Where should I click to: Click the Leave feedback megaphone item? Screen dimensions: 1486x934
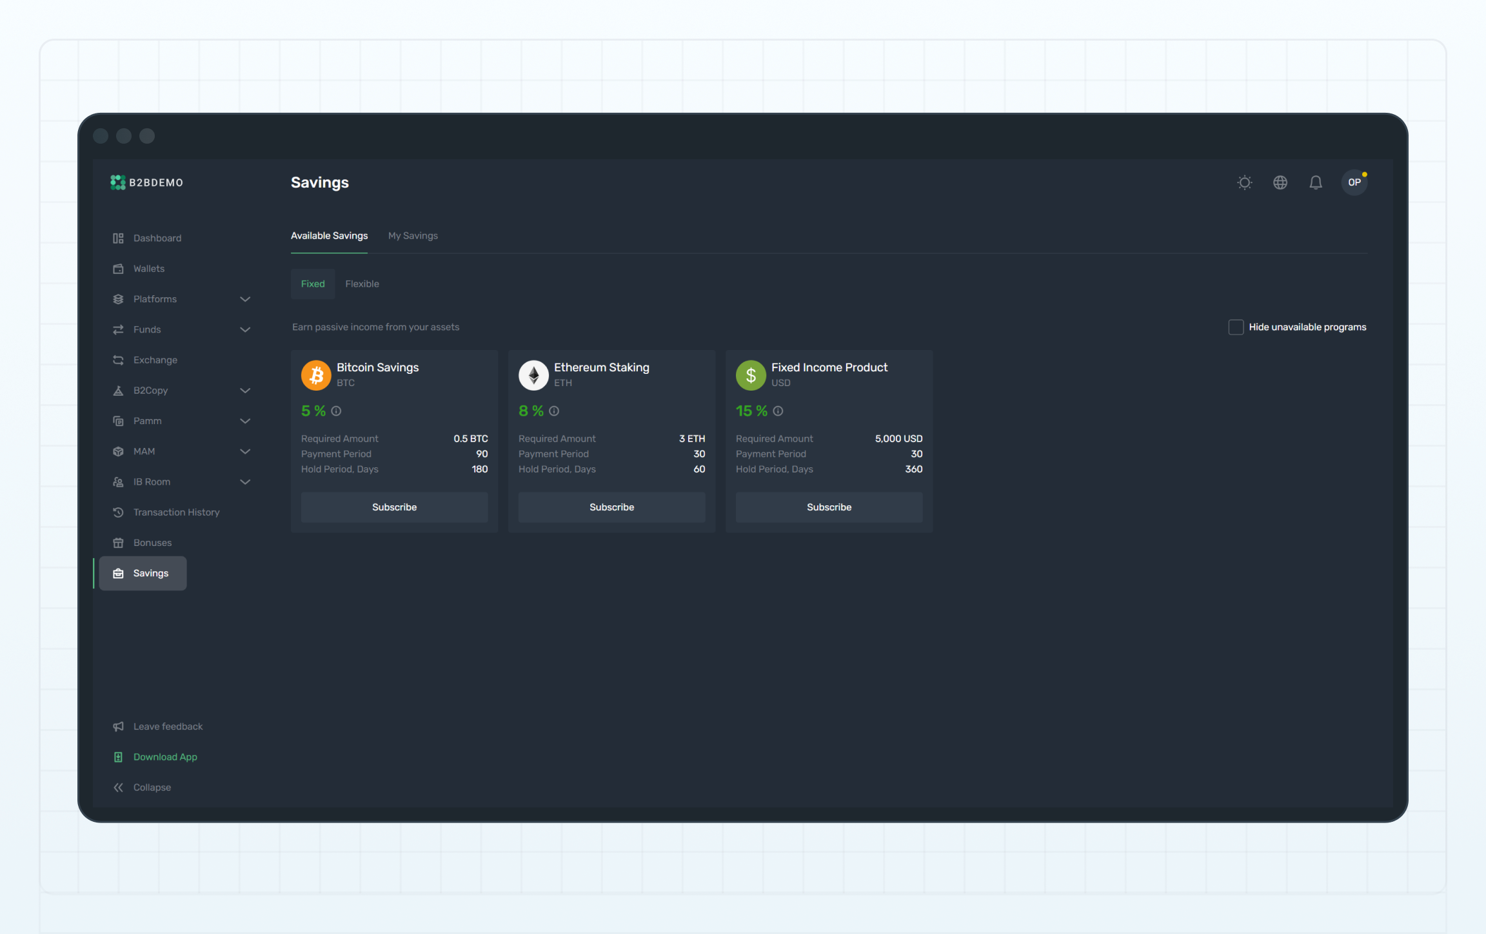click(167, 726)
